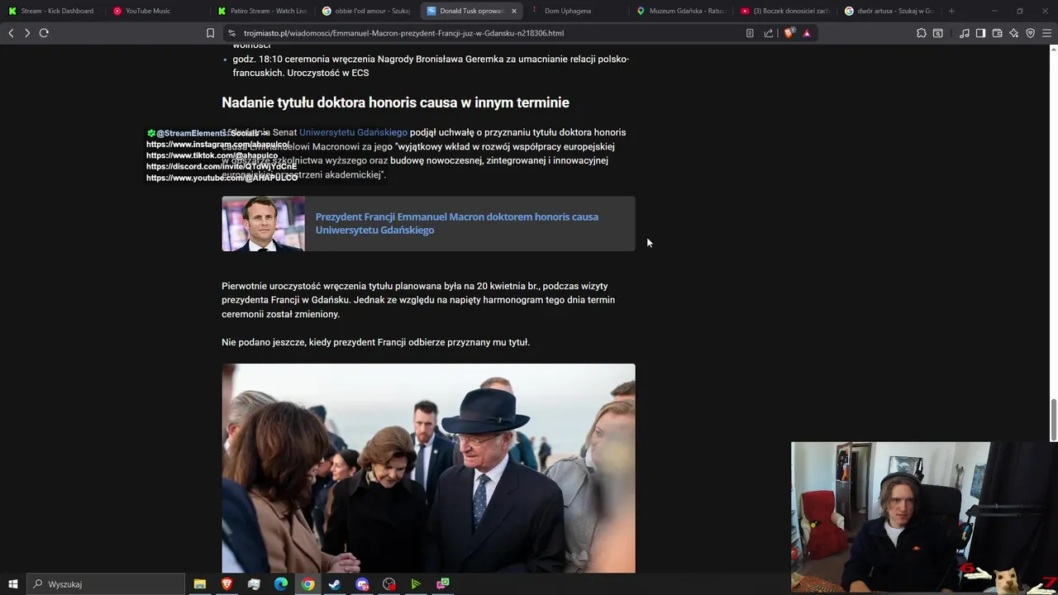Go forward to the next page

27,33
